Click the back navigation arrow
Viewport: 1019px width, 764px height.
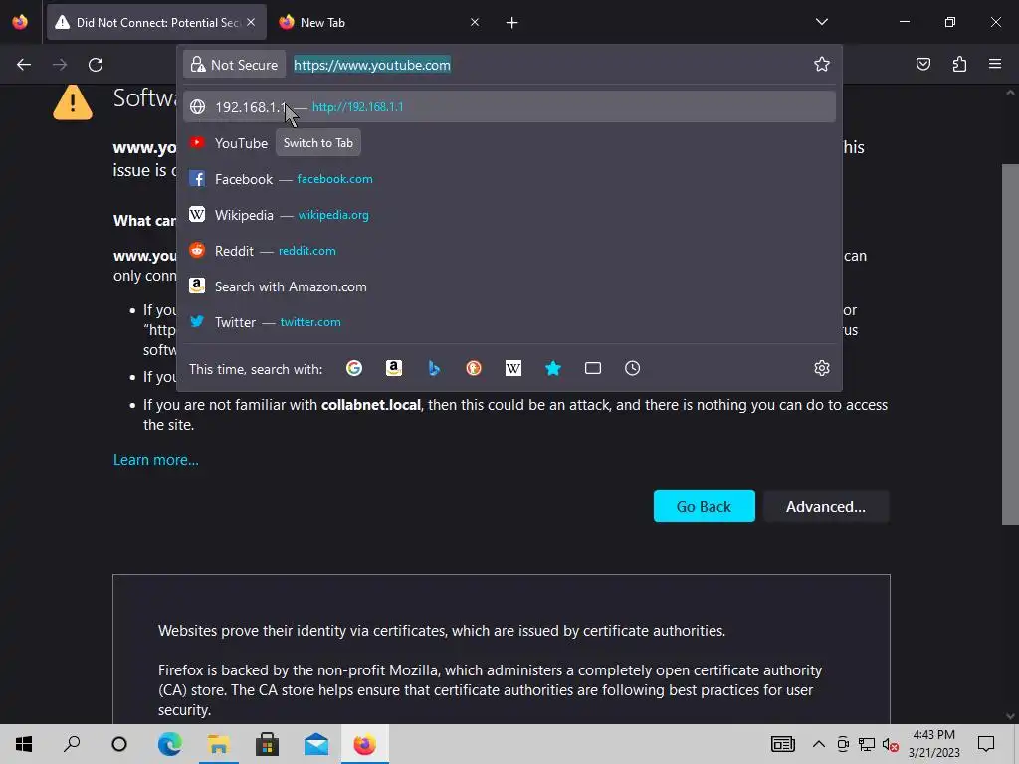pyautogui.click(x=24, y=65)
